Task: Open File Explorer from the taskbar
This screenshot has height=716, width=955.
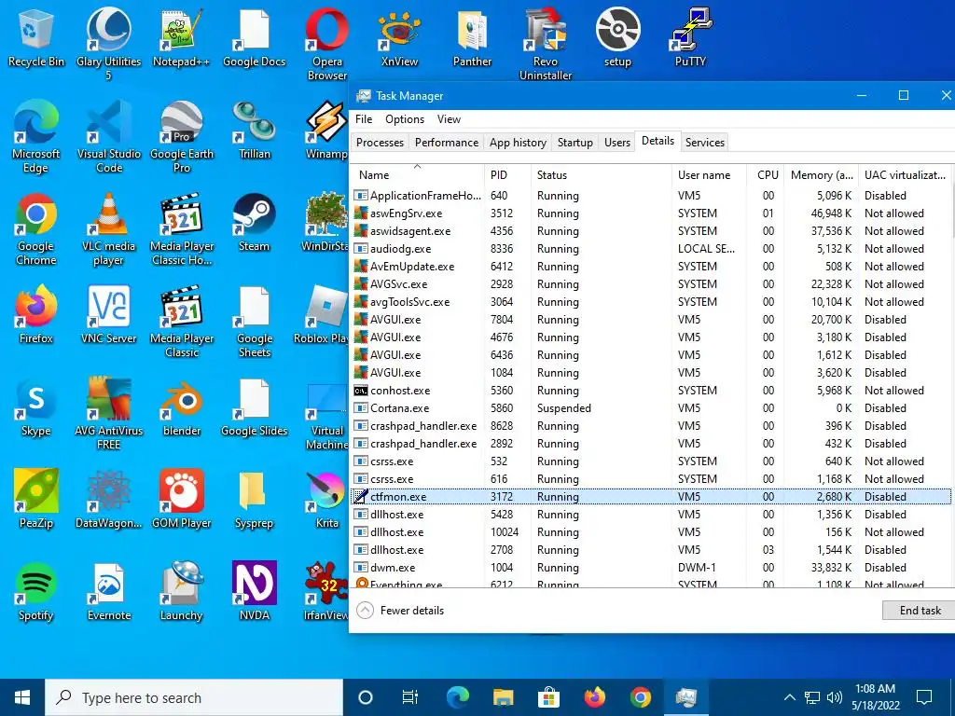Action: [x=503, y=697]
